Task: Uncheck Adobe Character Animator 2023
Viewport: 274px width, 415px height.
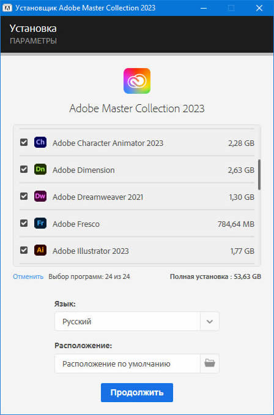Action: pyautogui.click(x=24, y=142)
